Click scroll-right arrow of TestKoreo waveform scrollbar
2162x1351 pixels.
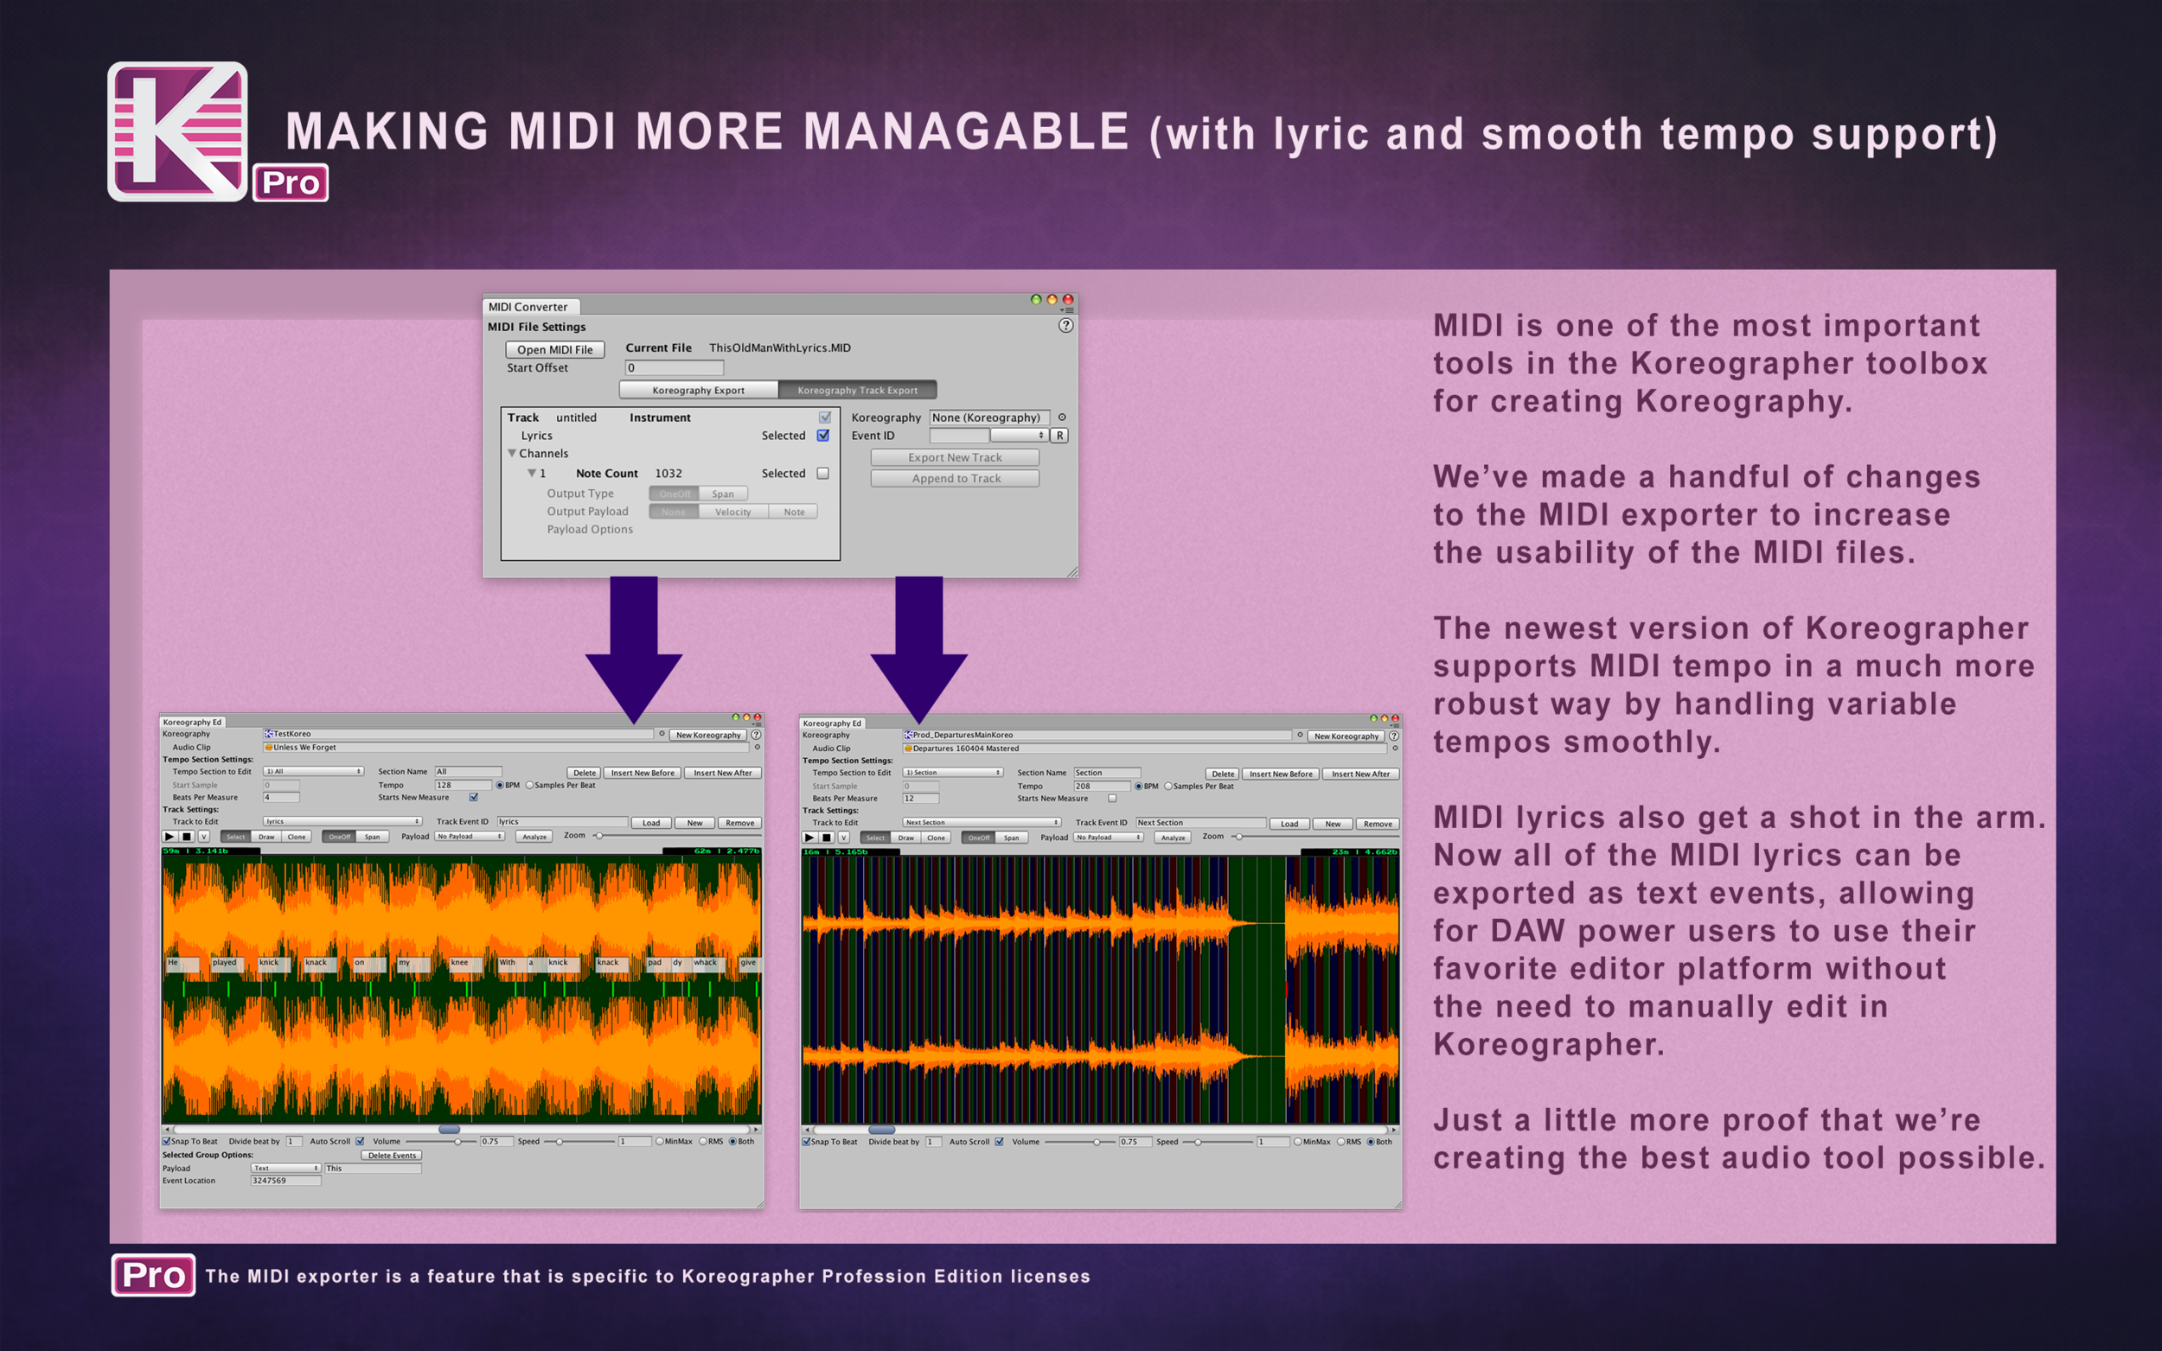pyautogui.click(x=756, y=1130)
